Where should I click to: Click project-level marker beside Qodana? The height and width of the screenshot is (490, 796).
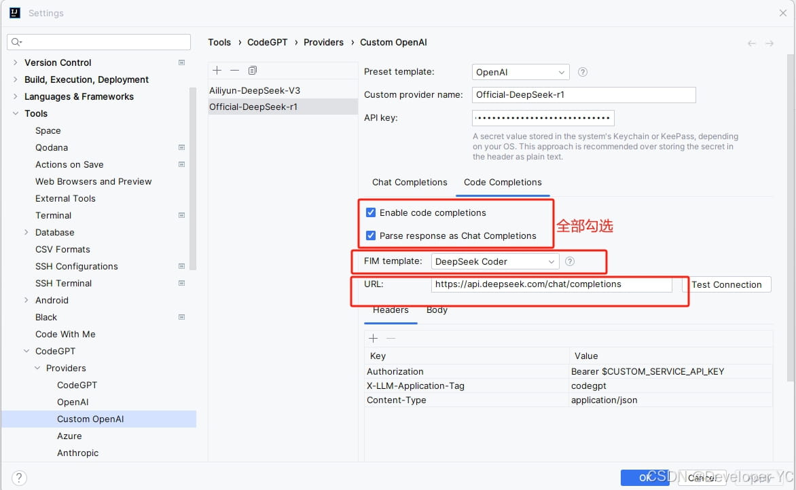tap(182, 147)
